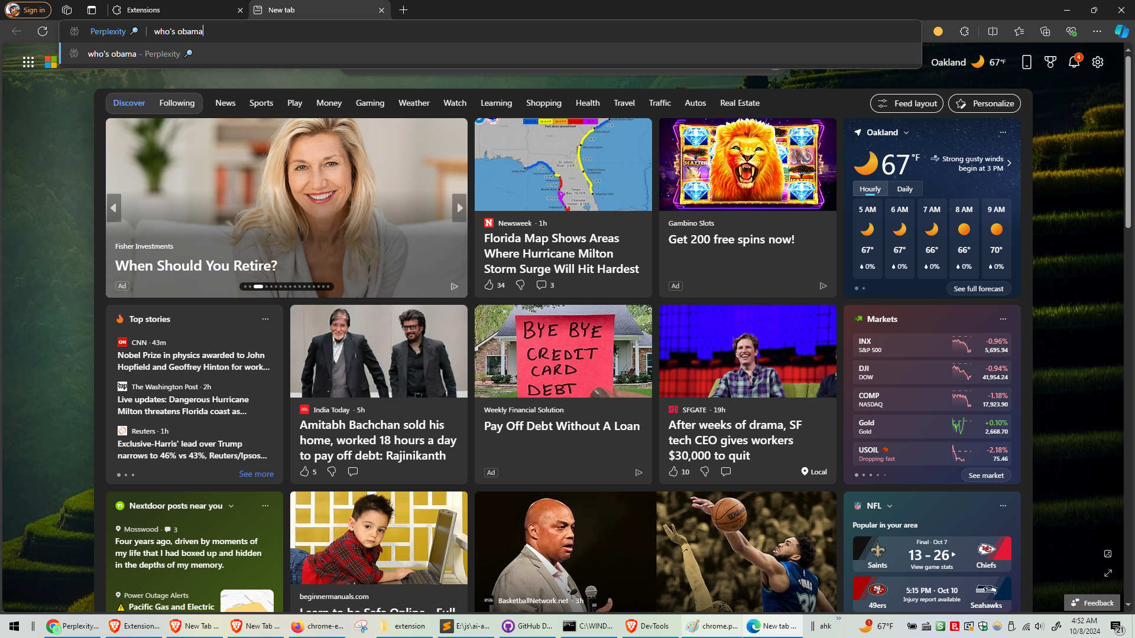Open the Microsoft Rewards trophy icon

(1050, 62)
